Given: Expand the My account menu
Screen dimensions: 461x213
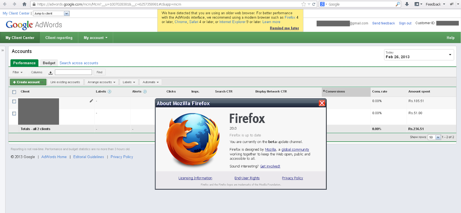Looking at the screenshot, I should click(x=95, y=38).
